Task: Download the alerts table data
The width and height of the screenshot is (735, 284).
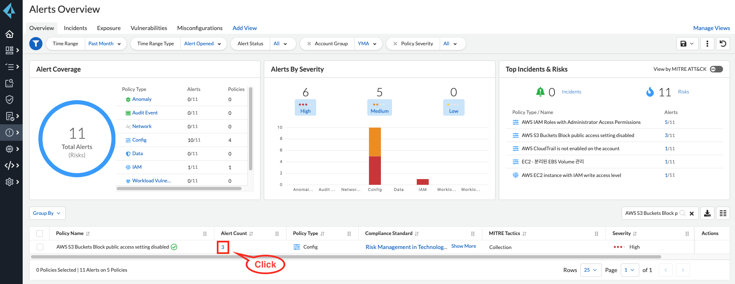Action: (x=707, y=213)
